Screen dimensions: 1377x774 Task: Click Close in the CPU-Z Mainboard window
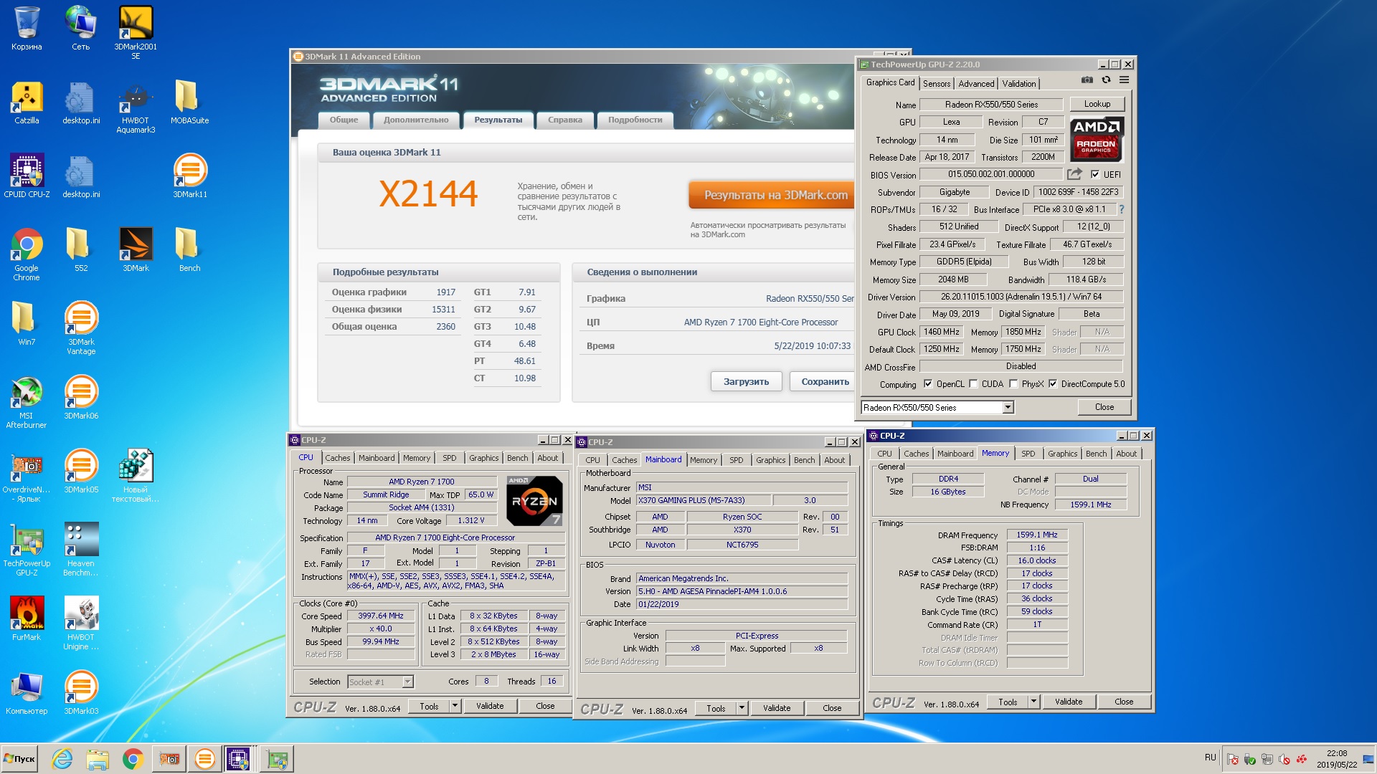point(832,708)
